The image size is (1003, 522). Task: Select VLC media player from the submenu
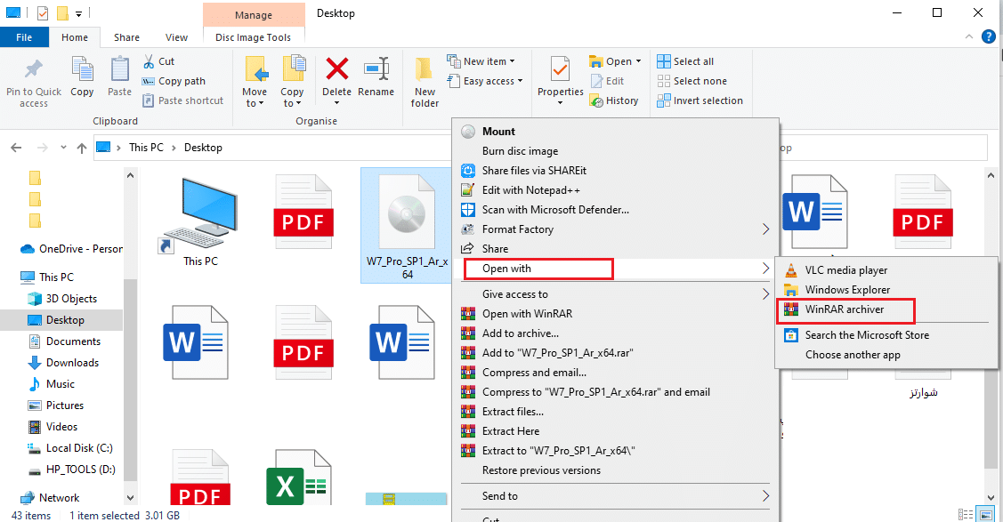click(x=845, y=270)
